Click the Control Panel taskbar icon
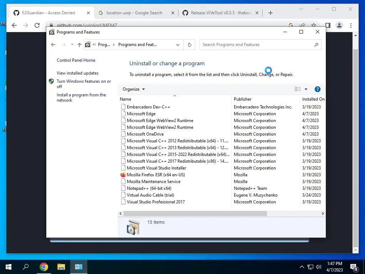Screen dimensions: 365x274 pos(79,267)
